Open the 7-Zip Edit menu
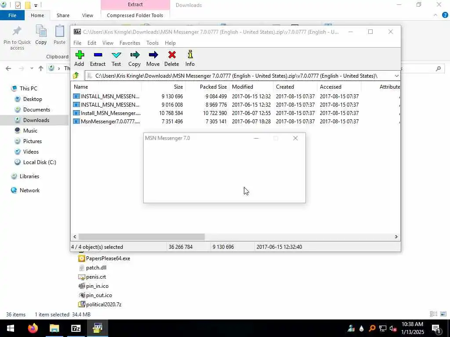This screenshot has width=450, height=337. pos(92,43)
